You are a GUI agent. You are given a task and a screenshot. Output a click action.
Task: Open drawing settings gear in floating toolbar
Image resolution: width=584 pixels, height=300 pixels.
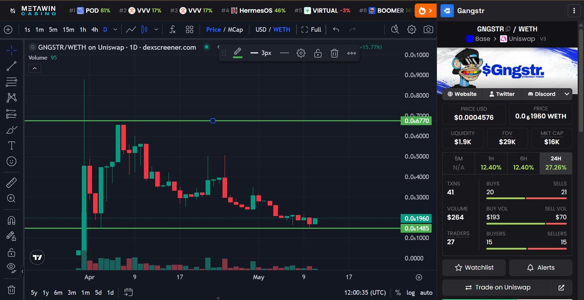(x=301, y=53)
